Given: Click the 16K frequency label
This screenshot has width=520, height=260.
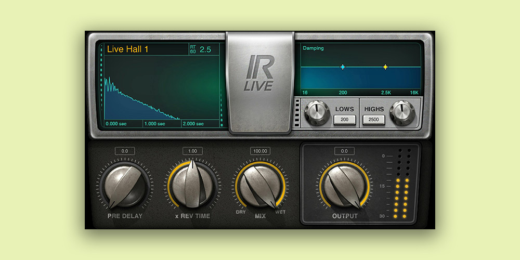Looking at the screenshot, I should tap(414, 93).
